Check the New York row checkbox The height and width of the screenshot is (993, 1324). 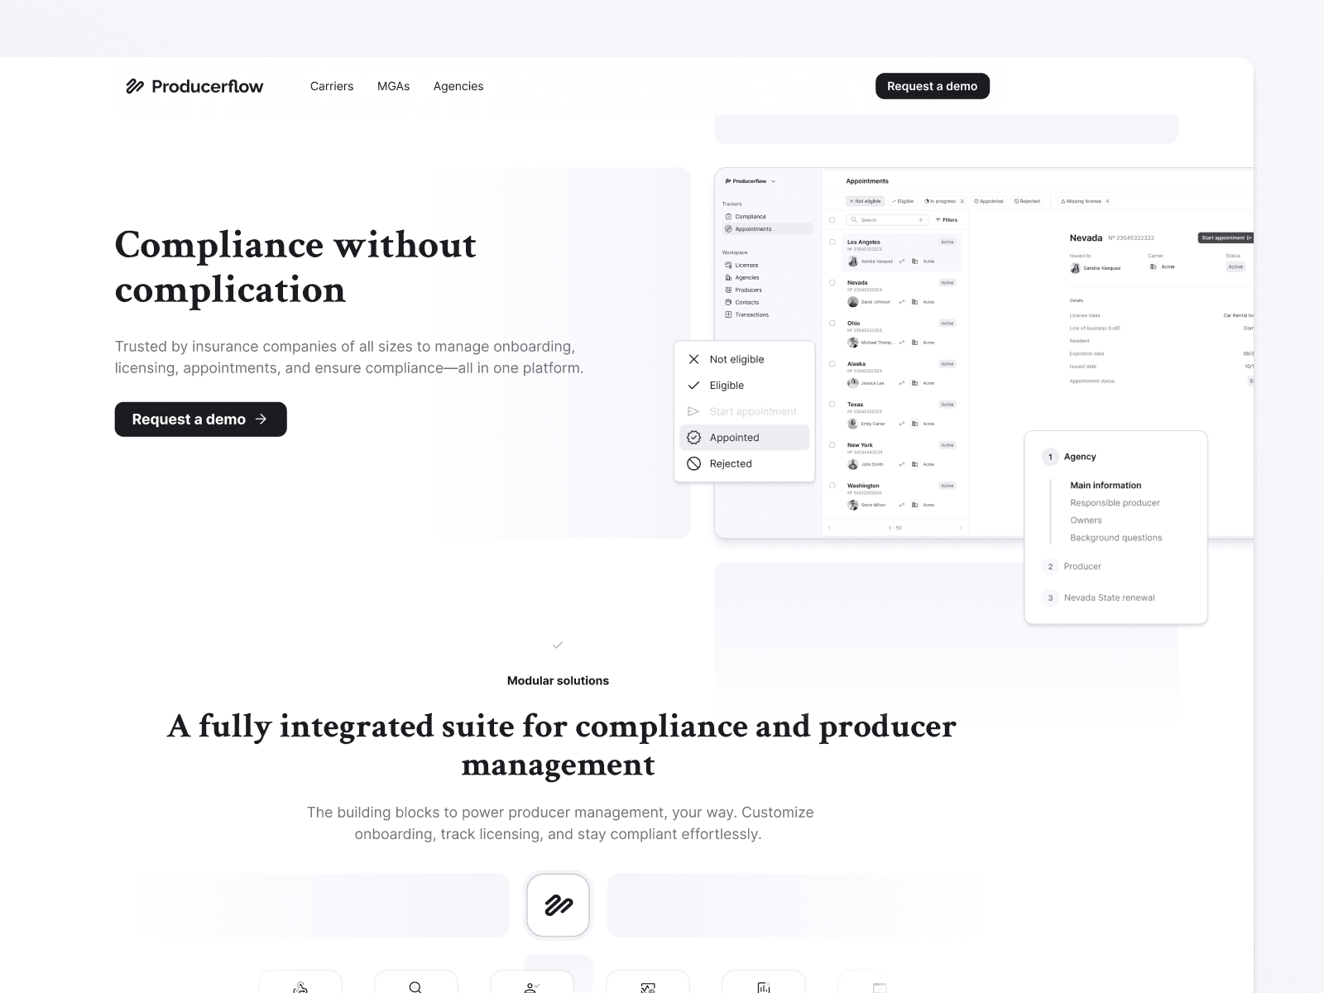(x=832, y=445)
